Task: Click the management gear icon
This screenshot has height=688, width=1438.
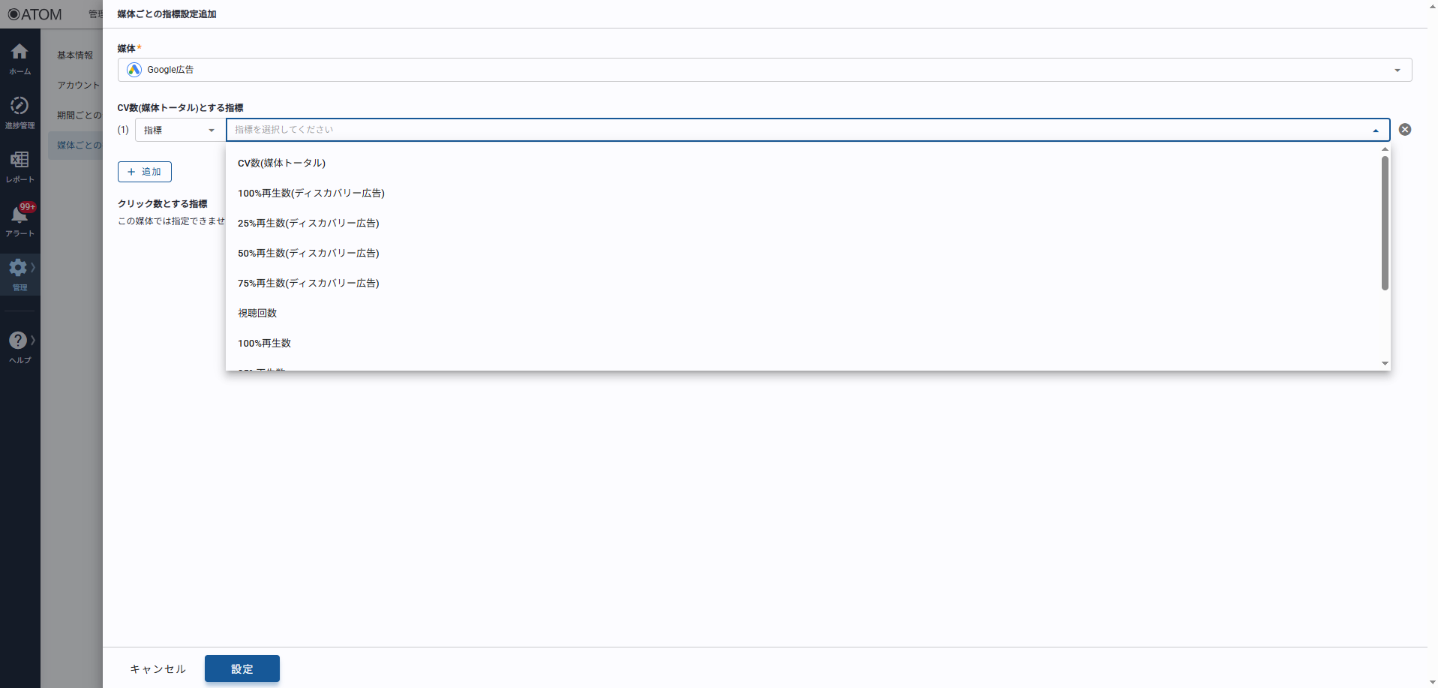Action: click(x=19, y=268)
